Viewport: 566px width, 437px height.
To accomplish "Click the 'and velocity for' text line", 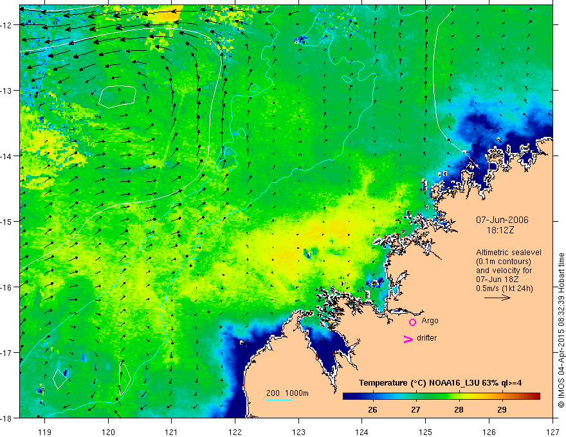I will tap(504, 271).
